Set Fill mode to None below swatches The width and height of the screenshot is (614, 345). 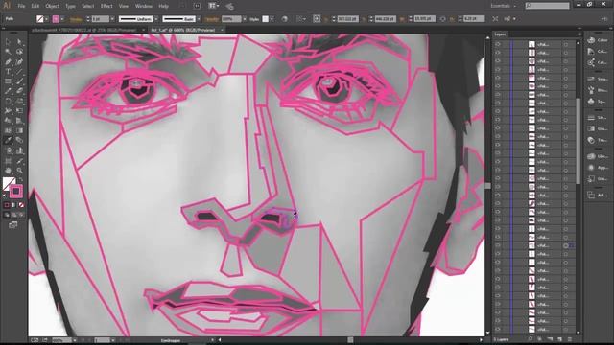click(x=21, y=205)
